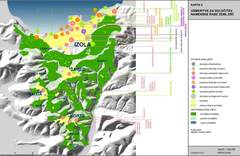Click the vertical ZDRAVSTVO callout label

144,6
